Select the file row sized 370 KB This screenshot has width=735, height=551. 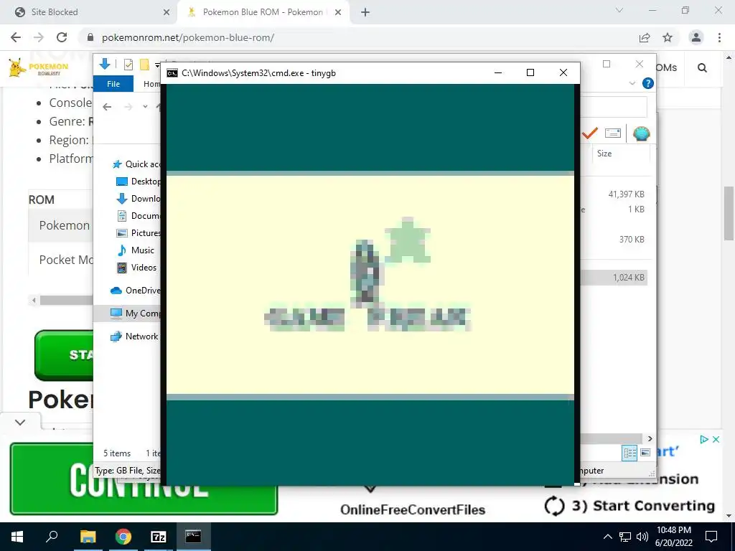614,240
